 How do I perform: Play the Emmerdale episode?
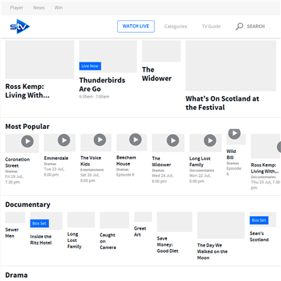(x=64, y=140)
